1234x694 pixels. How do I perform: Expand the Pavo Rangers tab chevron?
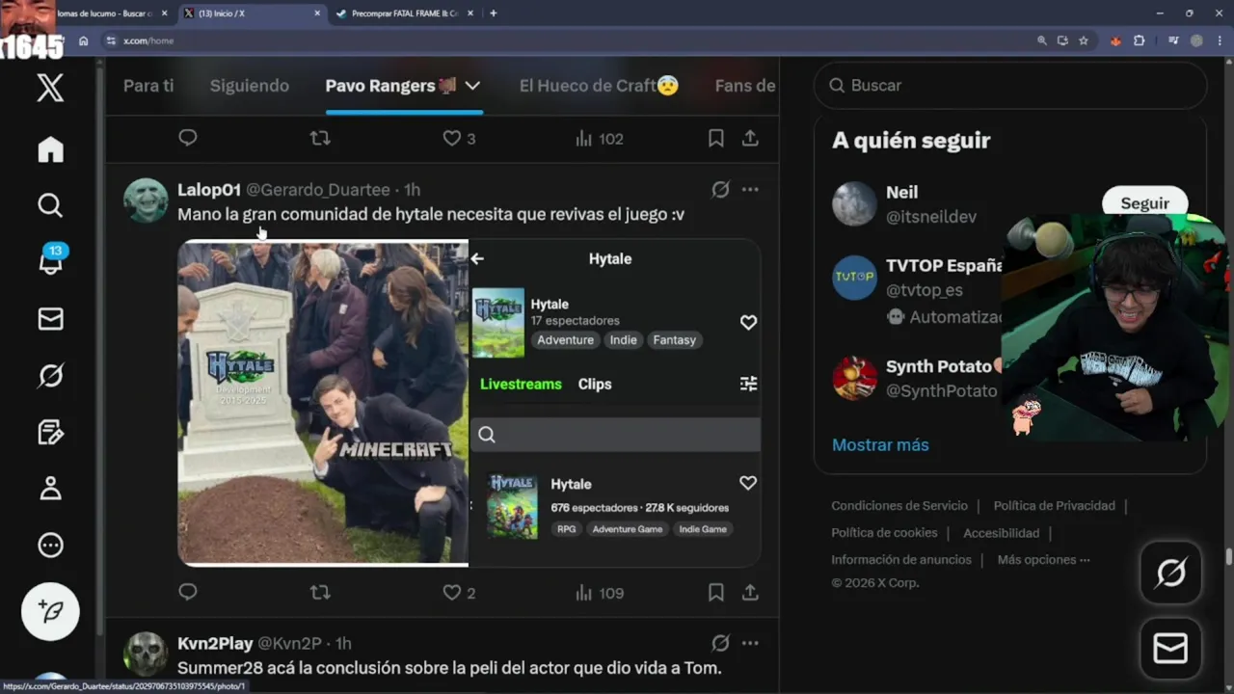[472, 86]
